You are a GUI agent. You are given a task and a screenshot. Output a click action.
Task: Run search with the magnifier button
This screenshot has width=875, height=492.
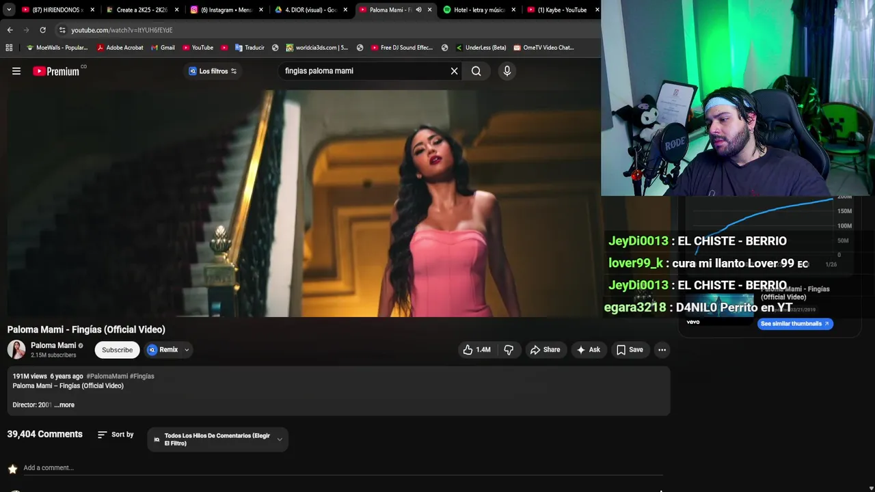pyautogui.click(x=476, y=71)
